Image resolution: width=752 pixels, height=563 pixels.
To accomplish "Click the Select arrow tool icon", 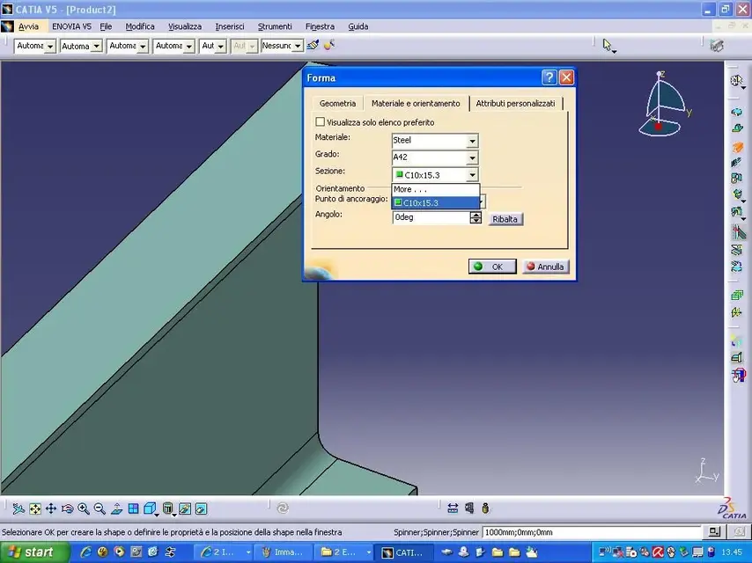I will [608, 46].
